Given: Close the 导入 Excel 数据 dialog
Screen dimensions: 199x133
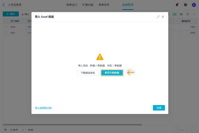Looking at the screenshot, I should coord(163,17).
